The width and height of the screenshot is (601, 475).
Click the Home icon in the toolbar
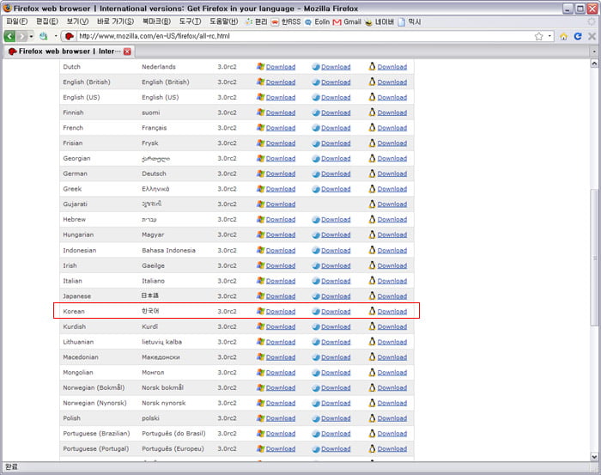click(x=563, y=36)
